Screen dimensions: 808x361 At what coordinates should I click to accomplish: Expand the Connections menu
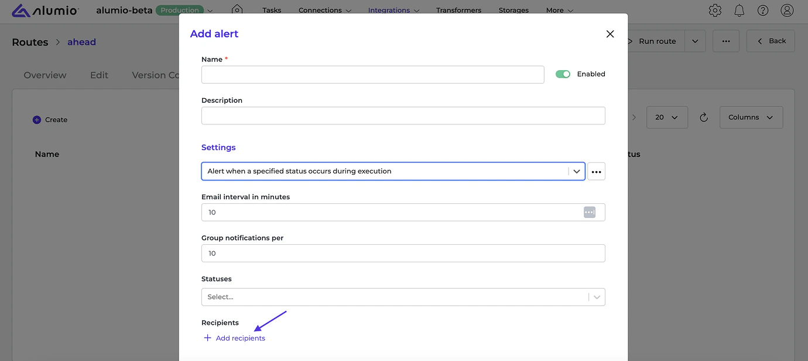pyautogui.click(x=325, y=11)
